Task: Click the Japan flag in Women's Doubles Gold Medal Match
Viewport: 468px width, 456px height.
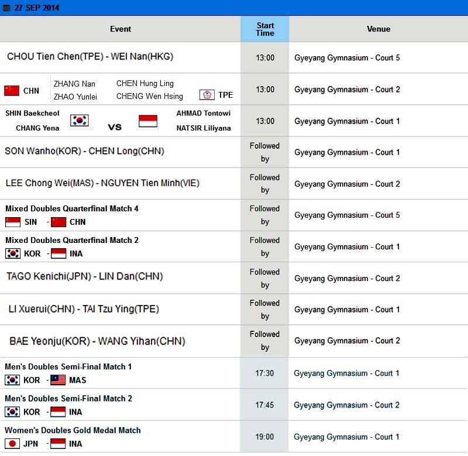Action: 12,444
